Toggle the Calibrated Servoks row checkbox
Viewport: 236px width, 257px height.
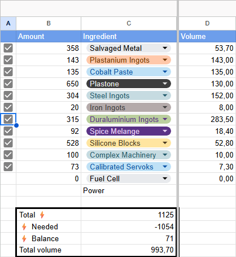point(8,167)
